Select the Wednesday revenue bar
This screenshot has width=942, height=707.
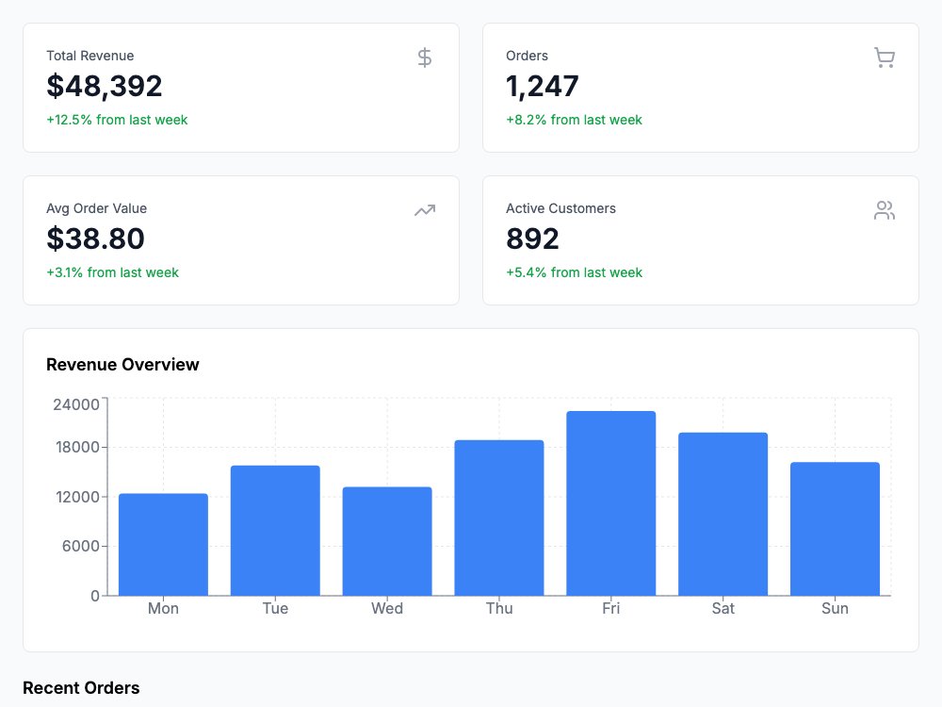387,541
